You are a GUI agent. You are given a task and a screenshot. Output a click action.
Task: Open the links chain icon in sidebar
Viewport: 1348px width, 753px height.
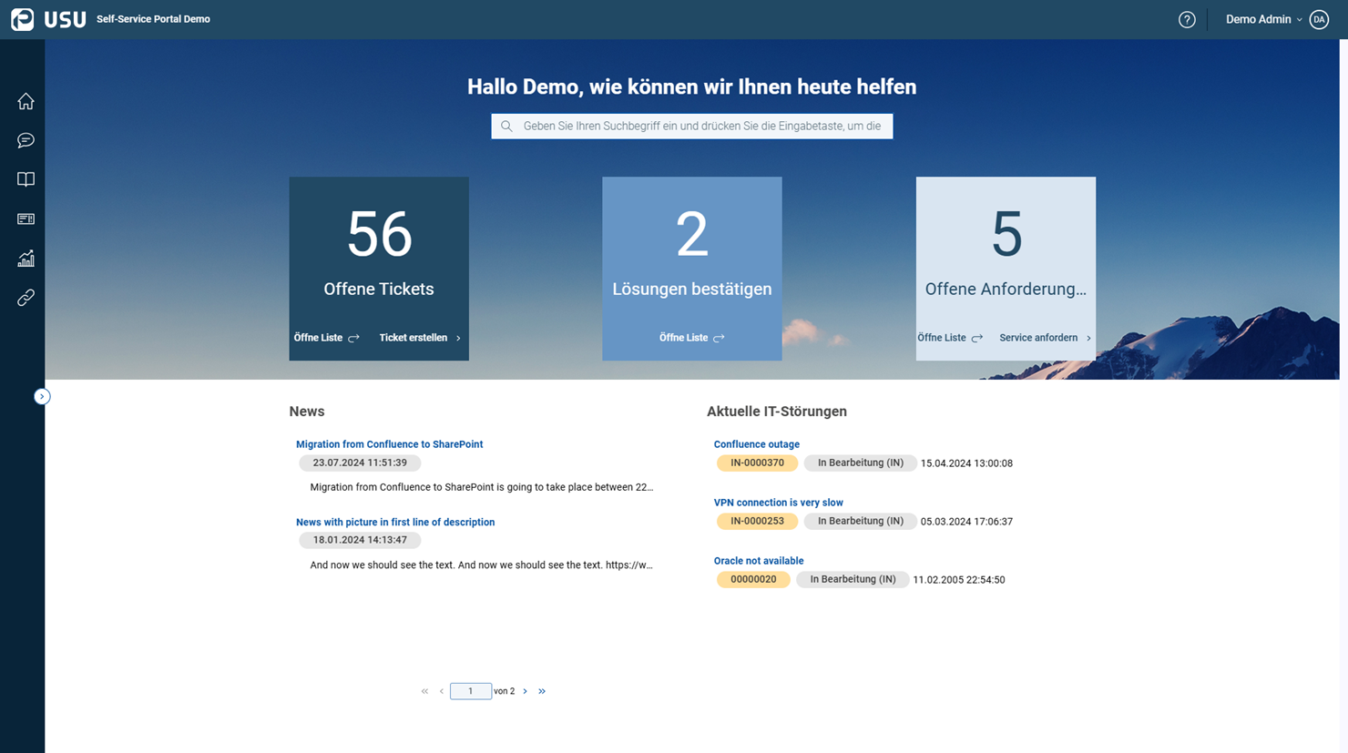pyautogui.click(x=26, y=298)
